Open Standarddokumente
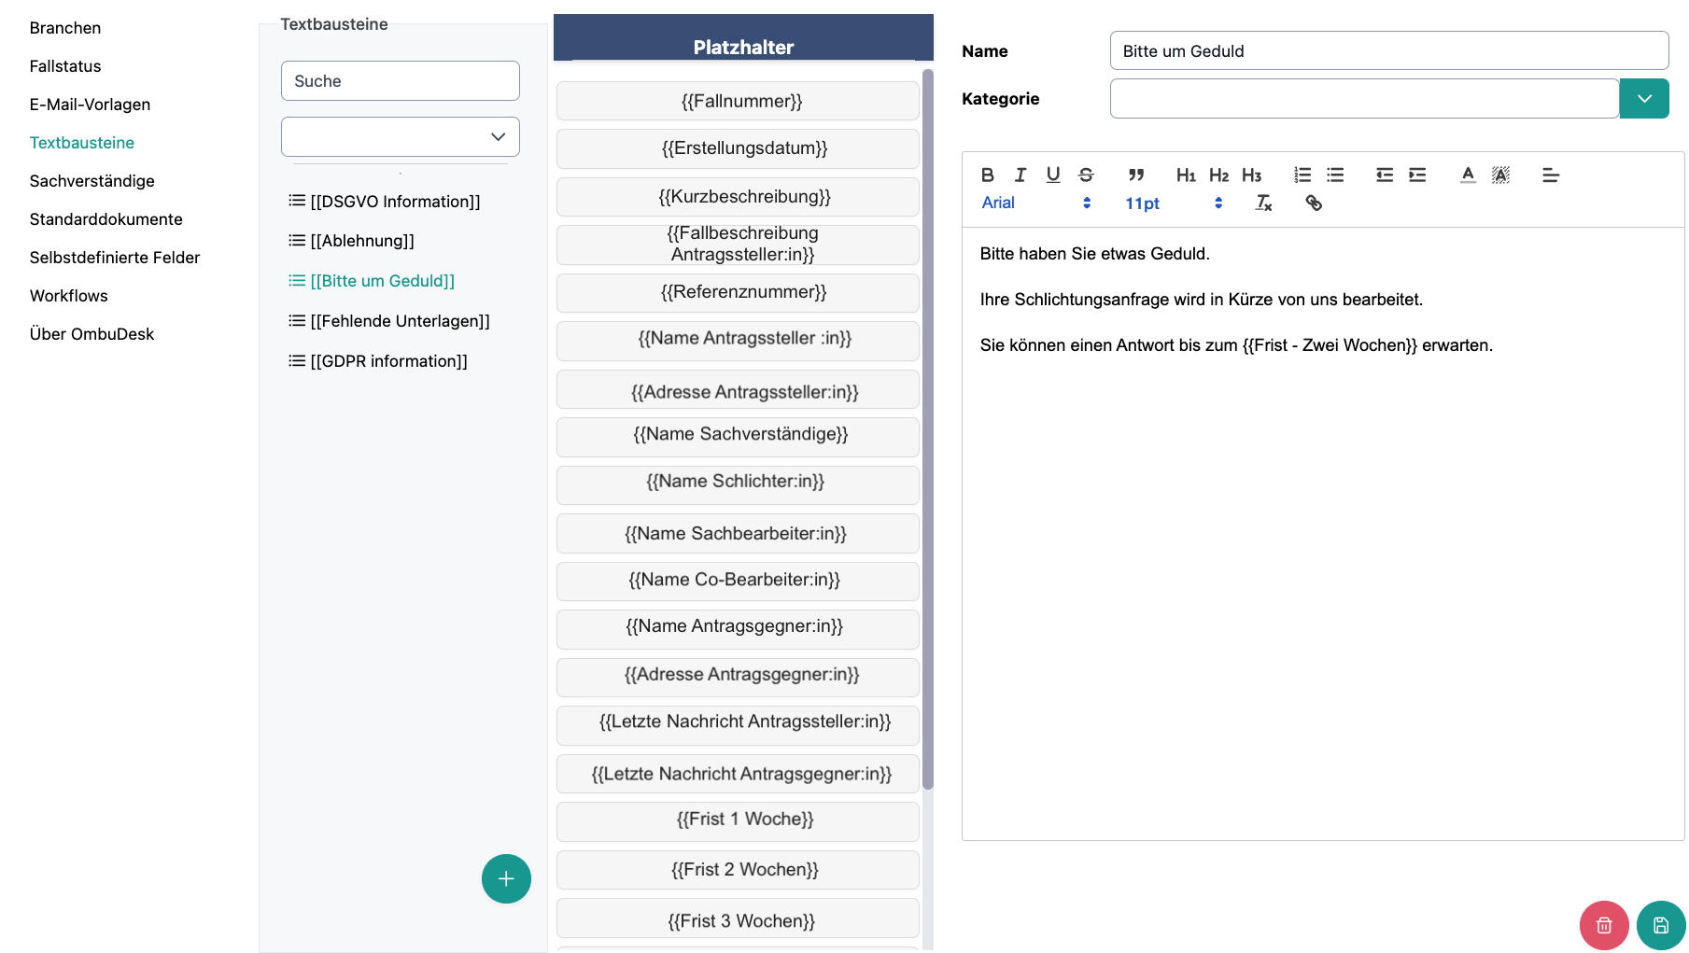The width and height of the screenshot is (1689, 953). coord(106,219)
